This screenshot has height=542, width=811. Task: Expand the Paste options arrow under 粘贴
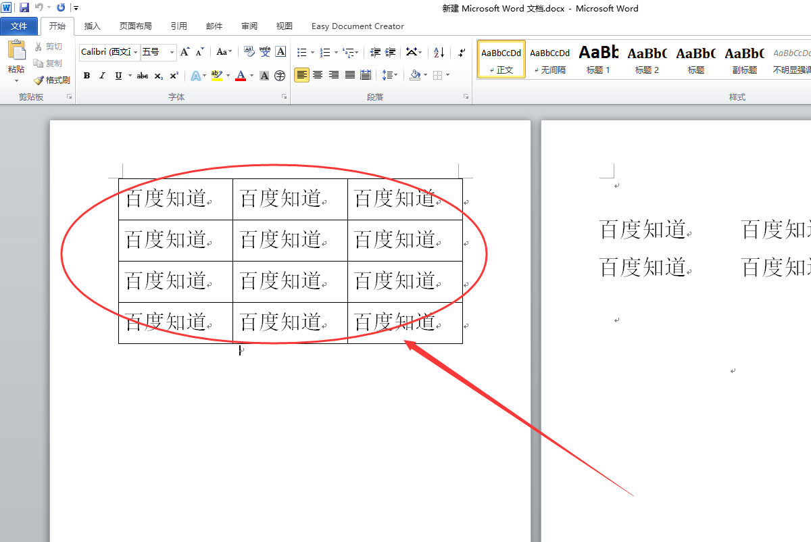[x=16, y=81]
